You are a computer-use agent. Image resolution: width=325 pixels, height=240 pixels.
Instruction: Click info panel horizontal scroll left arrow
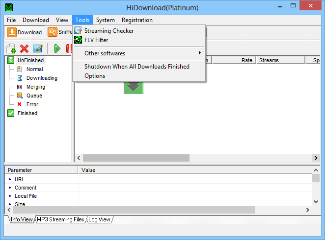tap(9, 210)
